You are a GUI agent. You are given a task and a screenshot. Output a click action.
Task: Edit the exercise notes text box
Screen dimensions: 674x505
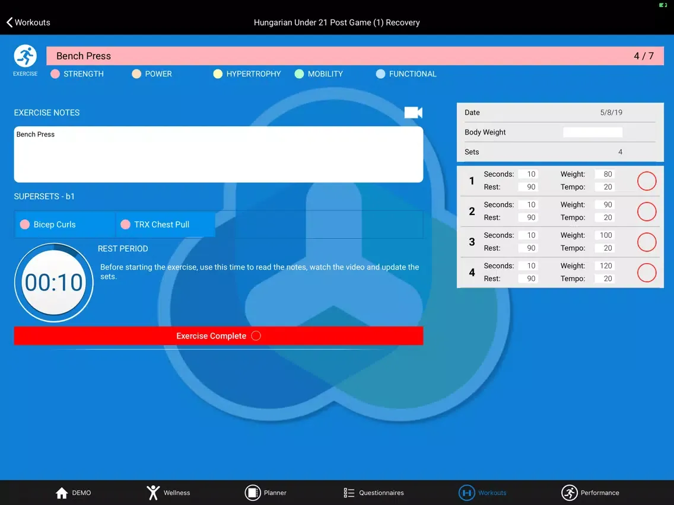click(218, 154)
